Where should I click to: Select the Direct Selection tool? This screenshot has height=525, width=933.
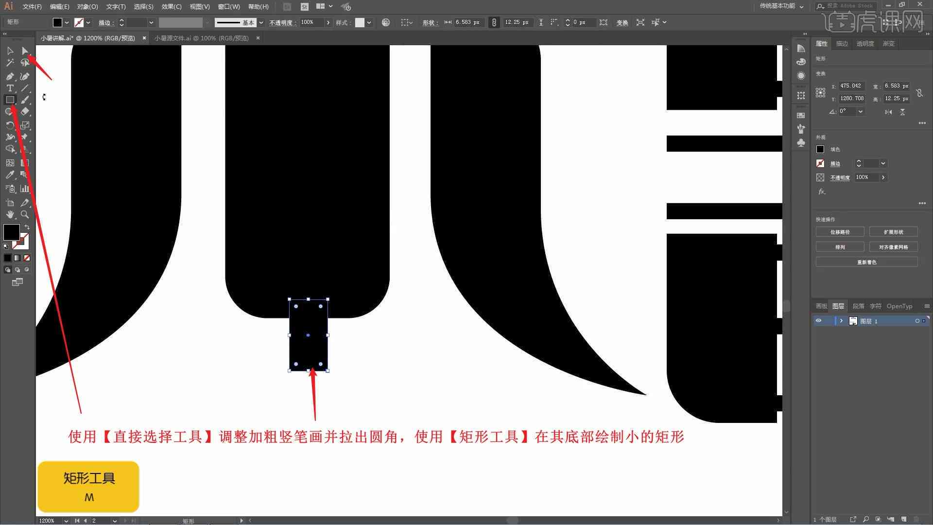(x=24, y=50)
